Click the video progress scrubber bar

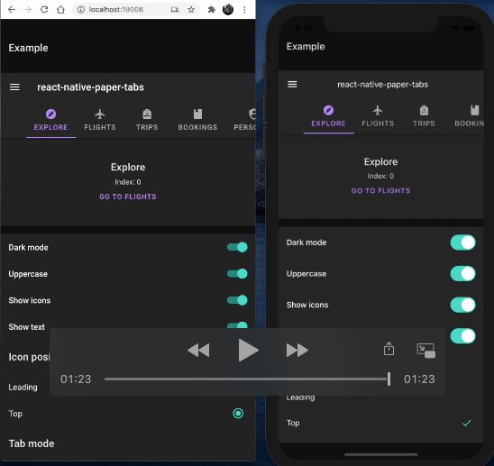click(x=247, y=379)
